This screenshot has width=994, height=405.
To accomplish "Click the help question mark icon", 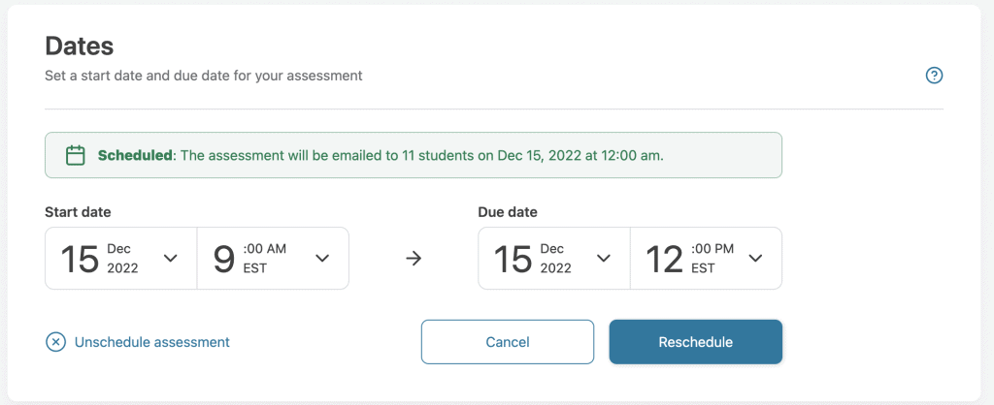I will coord(935,76).
